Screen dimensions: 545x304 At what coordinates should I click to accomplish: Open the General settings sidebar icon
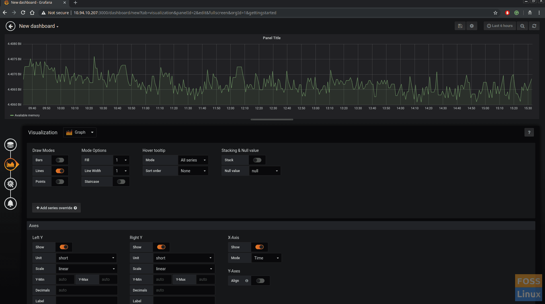tap(11, 184)
